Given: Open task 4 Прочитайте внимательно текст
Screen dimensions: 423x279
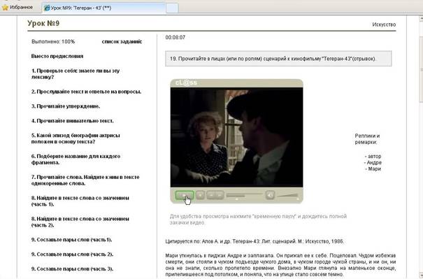Looking at the screenshot, I should [x=72, y=121].
